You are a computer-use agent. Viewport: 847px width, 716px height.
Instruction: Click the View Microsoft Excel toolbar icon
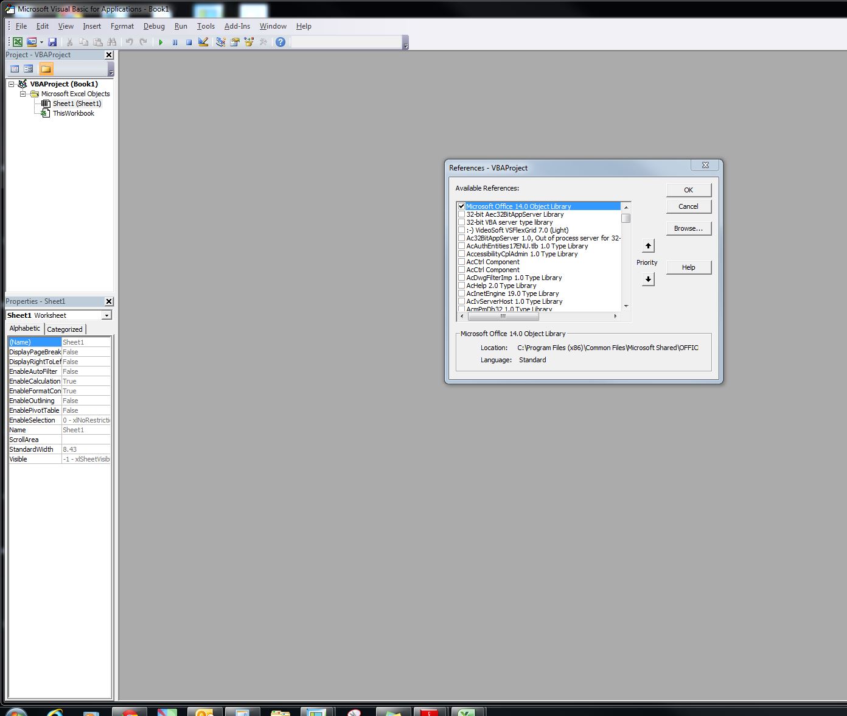pos(18,42)
